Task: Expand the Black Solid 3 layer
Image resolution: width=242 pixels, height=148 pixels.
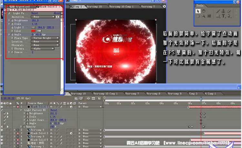Action: click(x=15, y=134)
